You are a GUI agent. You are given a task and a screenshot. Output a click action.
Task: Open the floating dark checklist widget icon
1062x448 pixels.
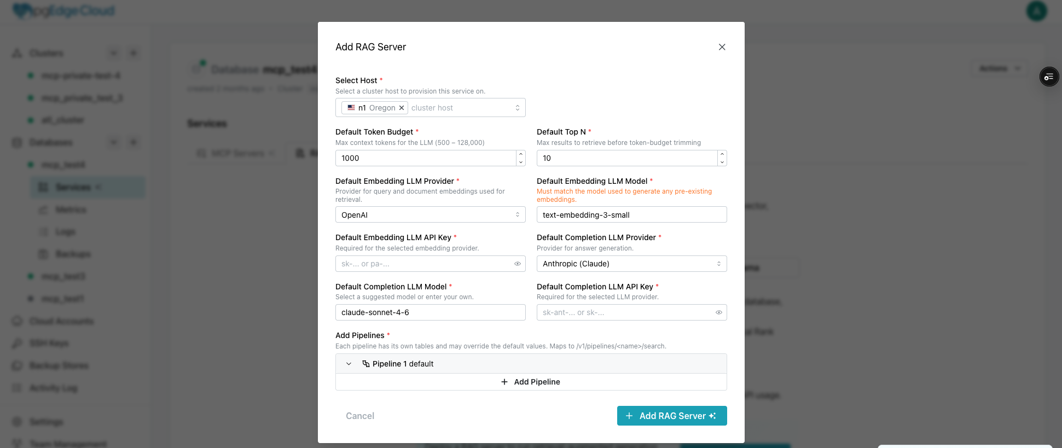pos(1049,77)
